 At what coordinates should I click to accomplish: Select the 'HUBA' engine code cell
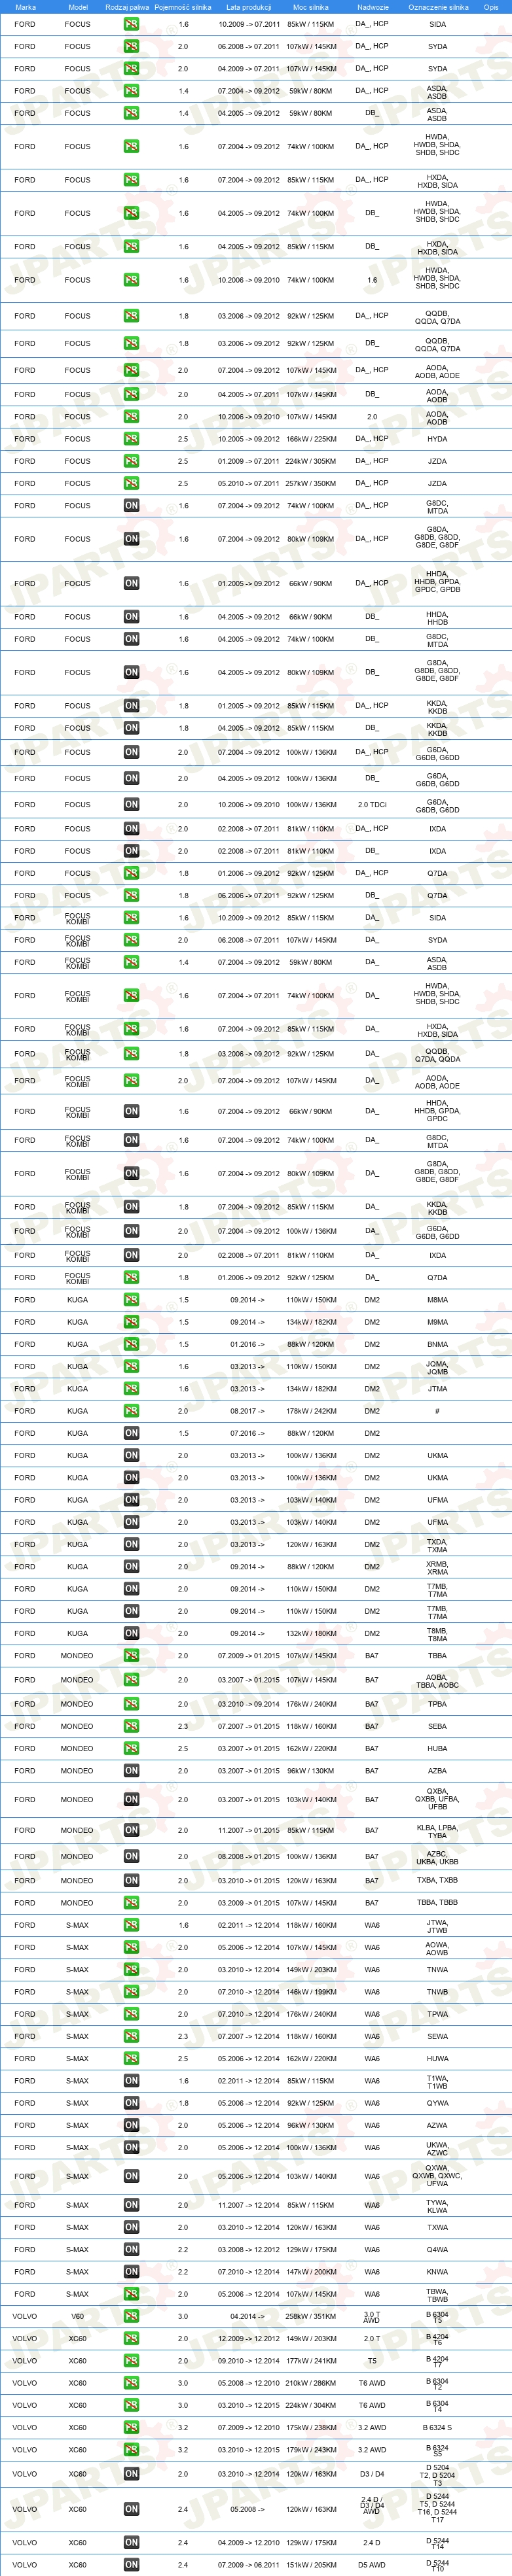coord(437,1749)
